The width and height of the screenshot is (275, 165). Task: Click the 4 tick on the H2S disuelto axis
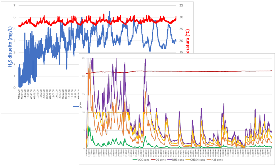pyautogui.click(x=15, y=41)
